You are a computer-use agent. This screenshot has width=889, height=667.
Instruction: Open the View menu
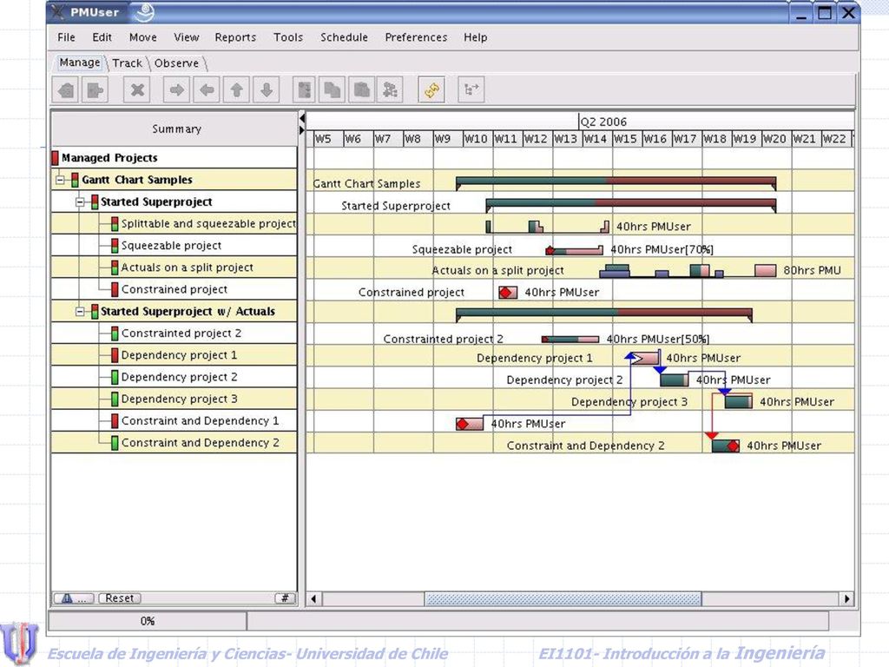[x=187, y=37]
